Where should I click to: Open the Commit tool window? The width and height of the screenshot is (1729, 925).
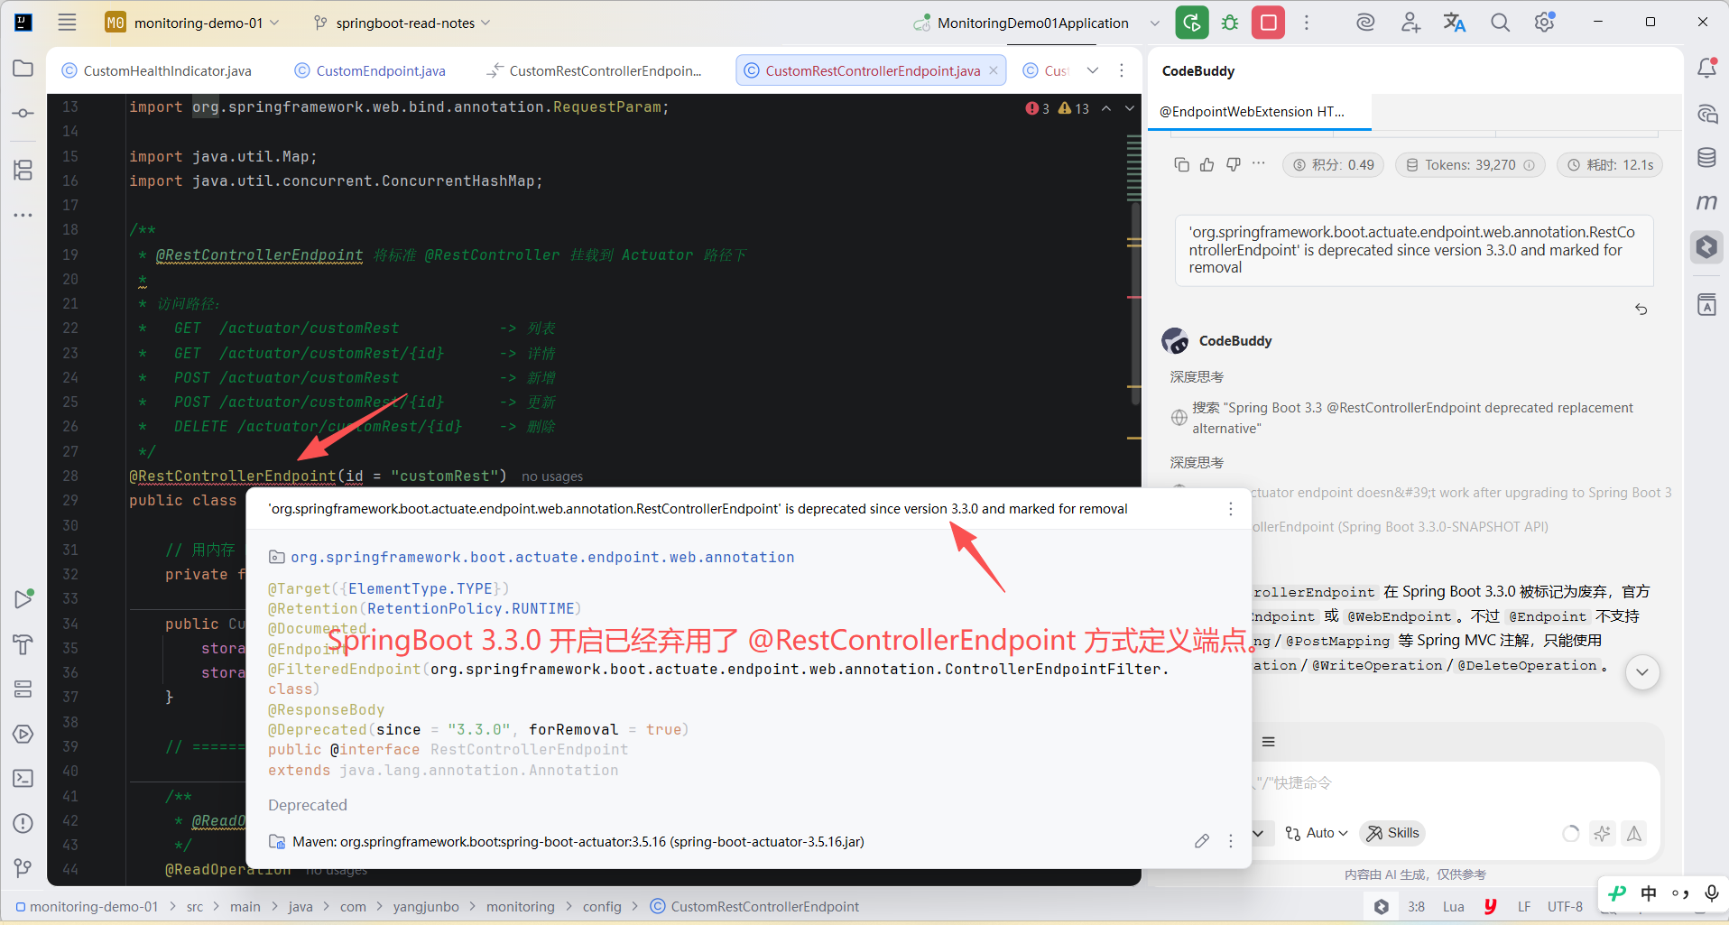point(23,114)
